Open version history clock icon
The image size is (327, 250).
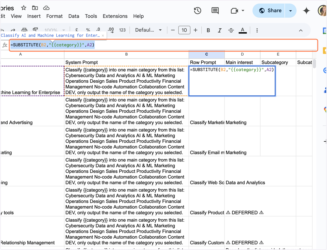(198, 11)
